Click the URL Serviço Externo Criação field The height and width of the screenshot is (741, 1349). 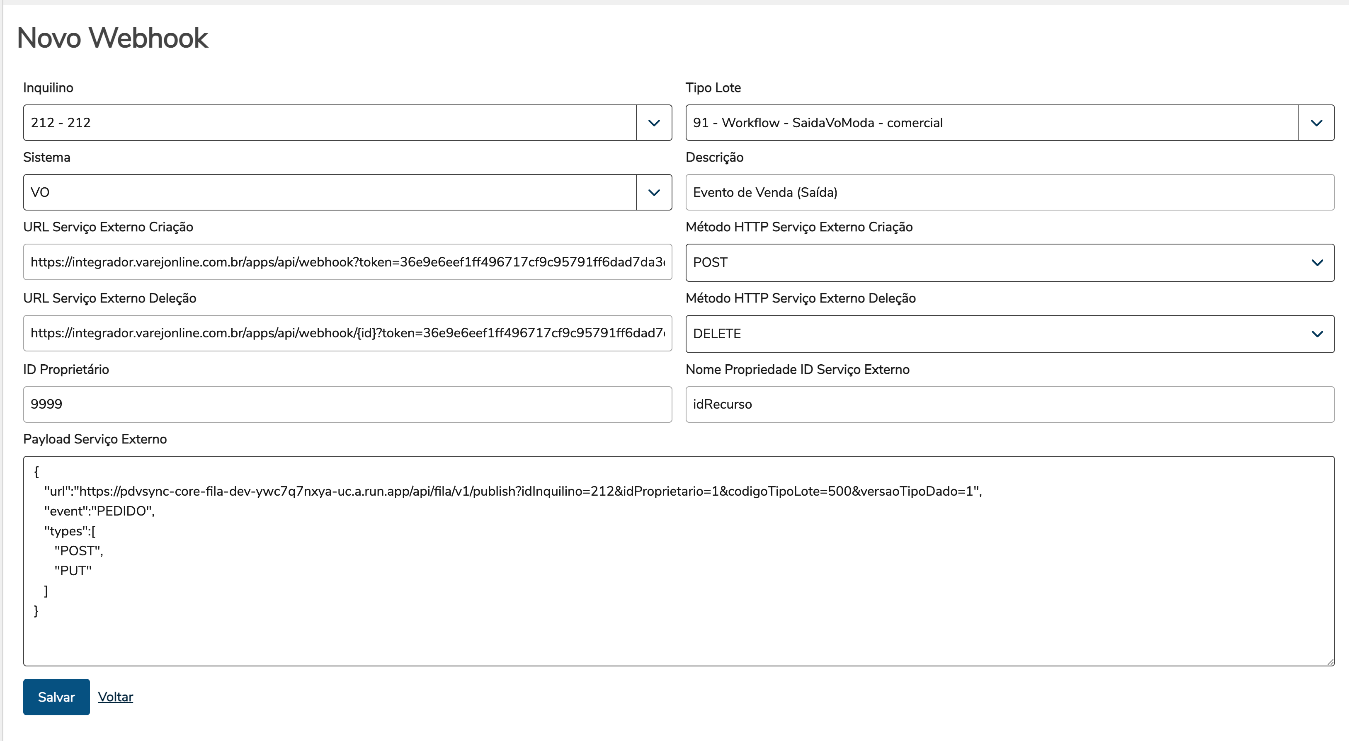pyautogui.click(x=347, y=262)
